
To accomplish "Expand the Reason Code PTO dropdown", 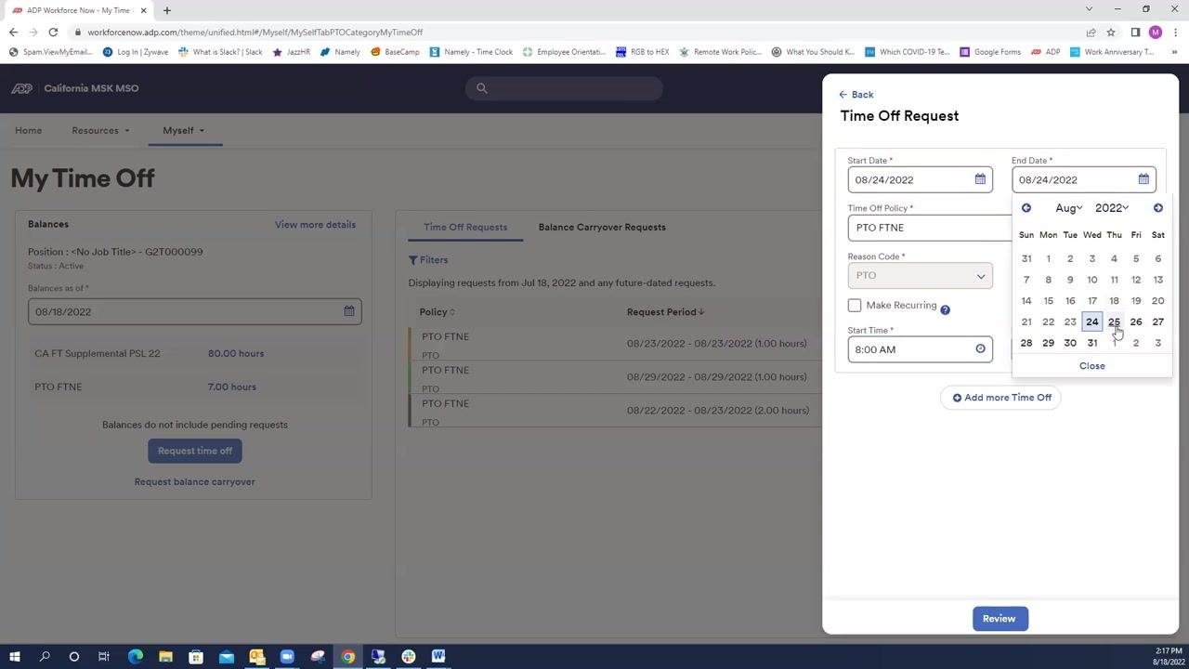I will [920, 276].
